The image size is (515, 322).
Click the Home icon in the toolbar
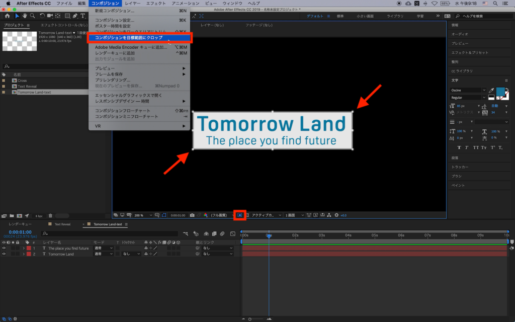click(x=7, y=16)
